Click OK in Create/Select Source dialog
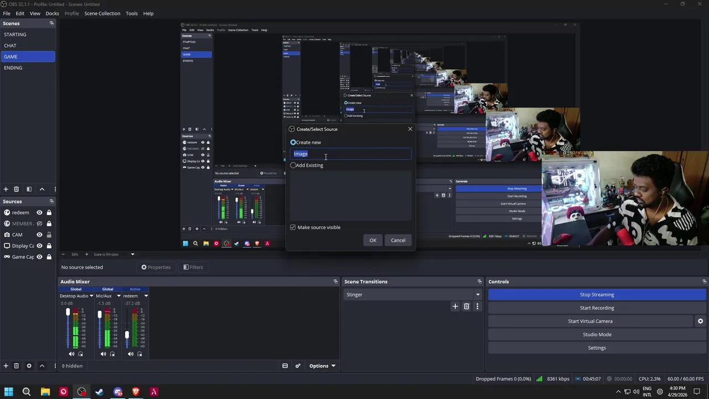 [373, 240]
